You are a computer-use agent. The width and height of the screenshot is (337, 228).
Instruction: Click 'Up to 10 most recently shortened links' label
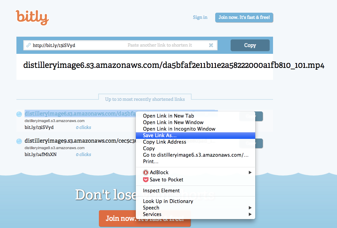click(x=145, y=99)
